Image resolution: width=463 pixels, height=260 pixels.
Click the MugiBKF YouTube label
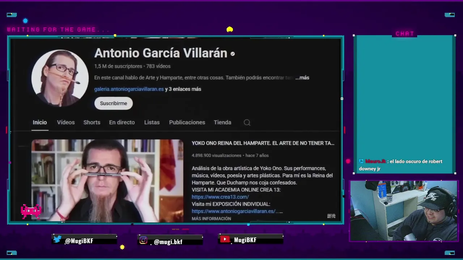[x=245, y=240]
